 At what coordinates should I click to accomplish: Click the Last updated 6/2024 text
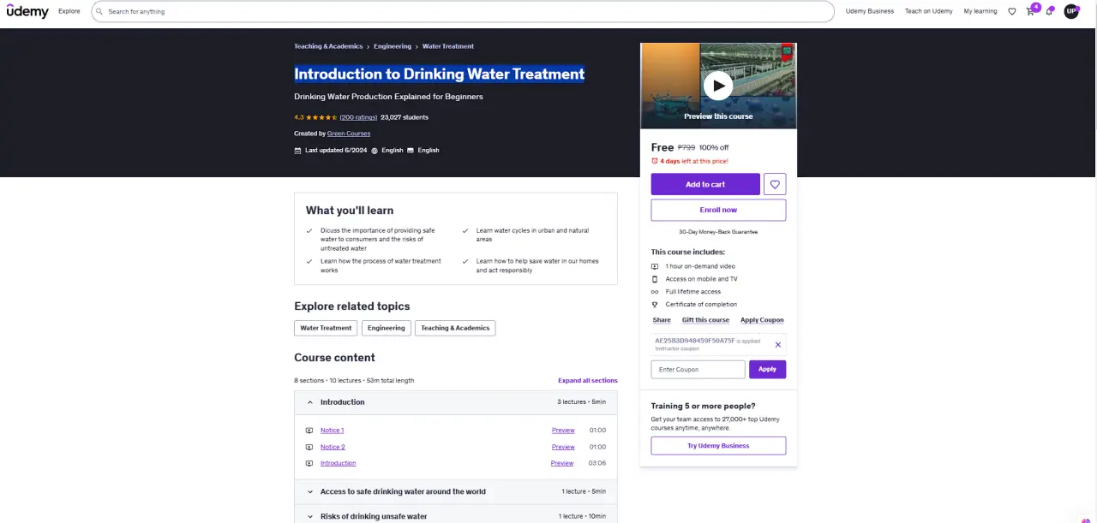coord(336,150)
